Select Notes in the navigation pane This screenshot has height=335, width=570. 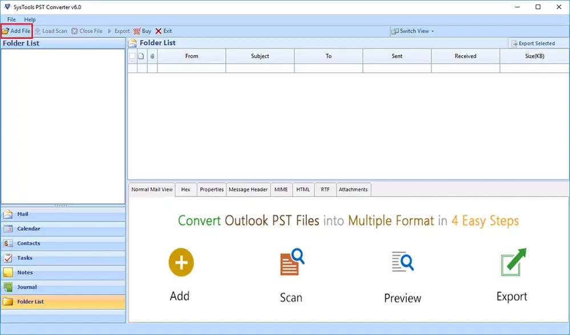pyautogui.click(x=63, y=272)
